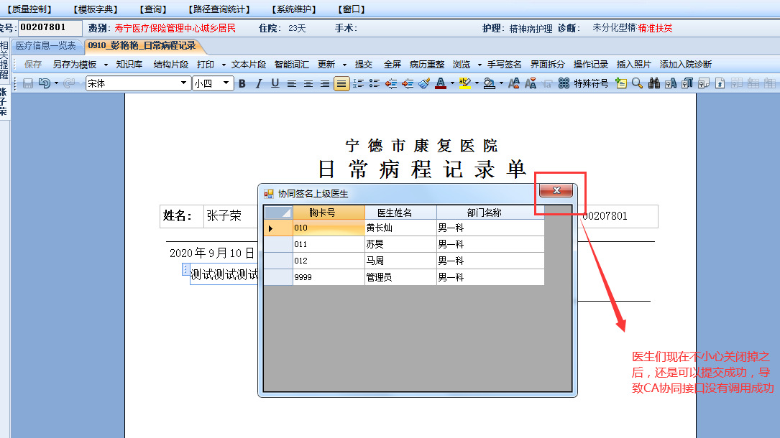
Task: Open the fill color dropdown arrow
Action: click(501, 83)
